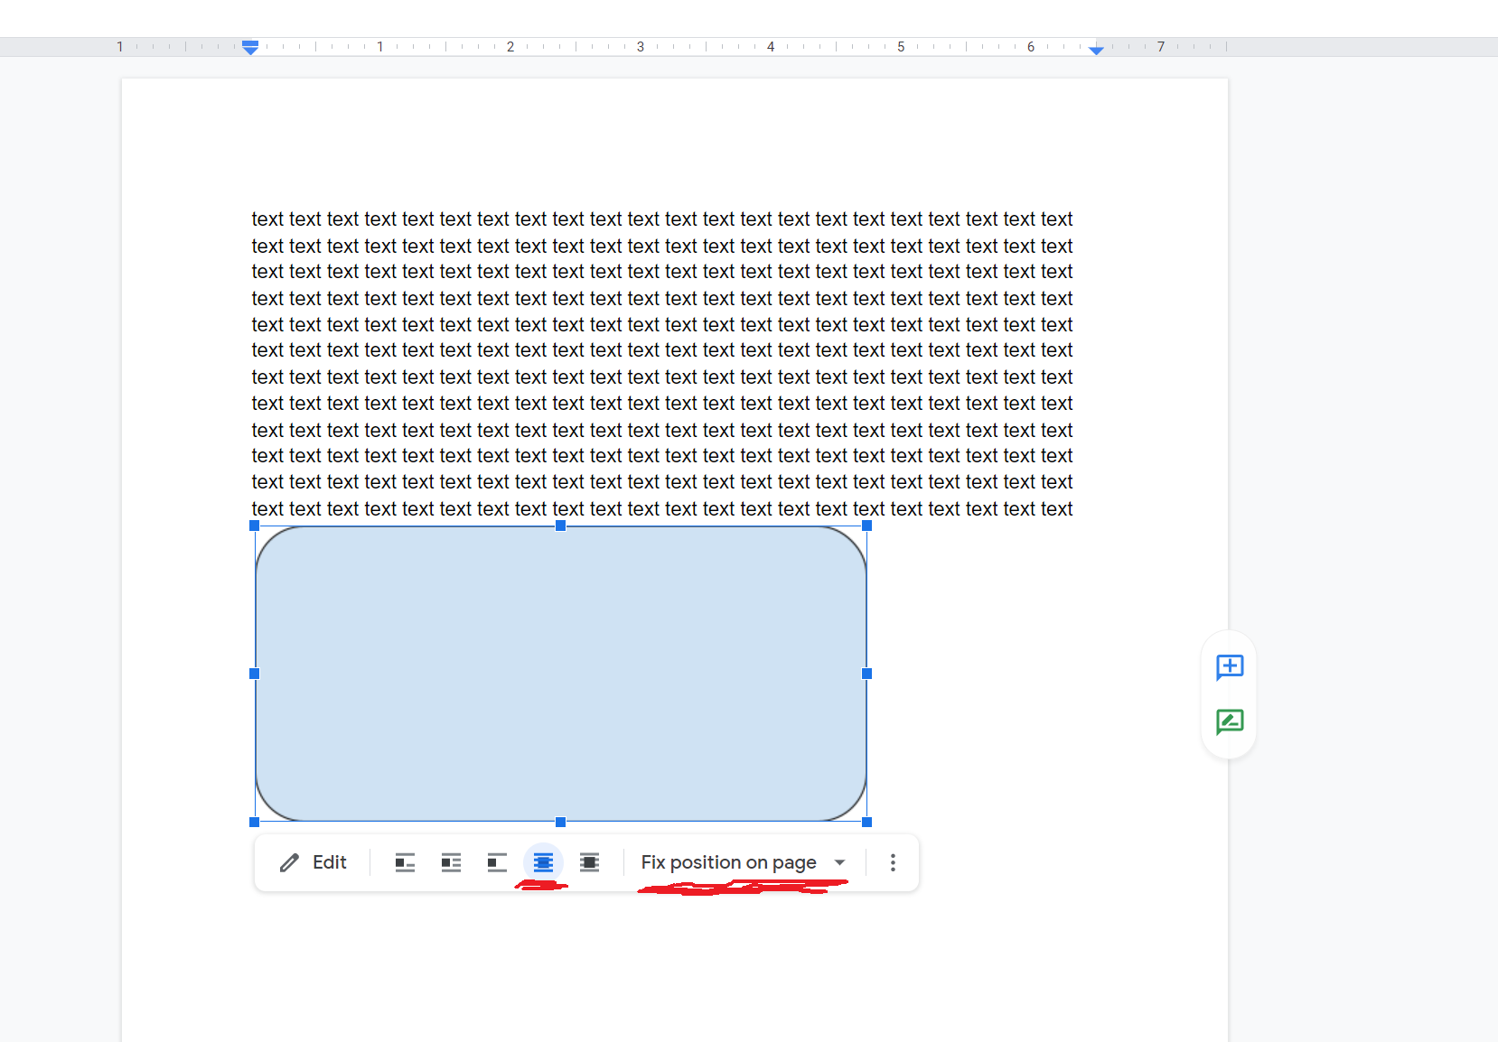Screen dimensions: 1498x1042
Task: Click the right indent marker on the ruler
Action: [x=1096, y=51]
